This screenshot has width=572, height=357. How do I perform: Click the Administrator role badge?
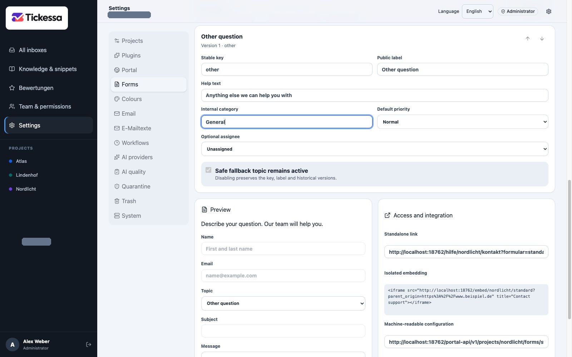tap(518, 11)
